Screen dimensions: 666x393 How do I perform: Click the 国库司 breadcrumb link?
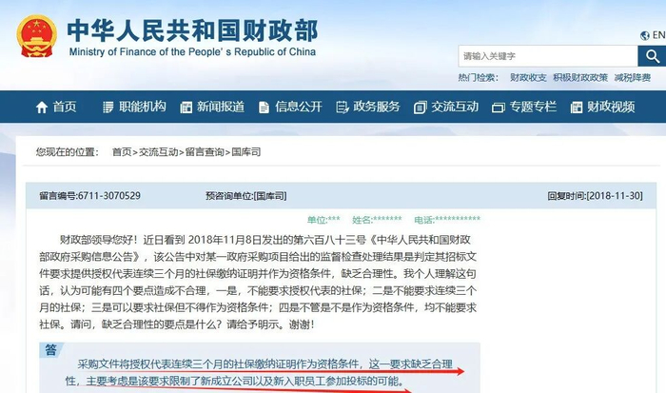point(245,151)
